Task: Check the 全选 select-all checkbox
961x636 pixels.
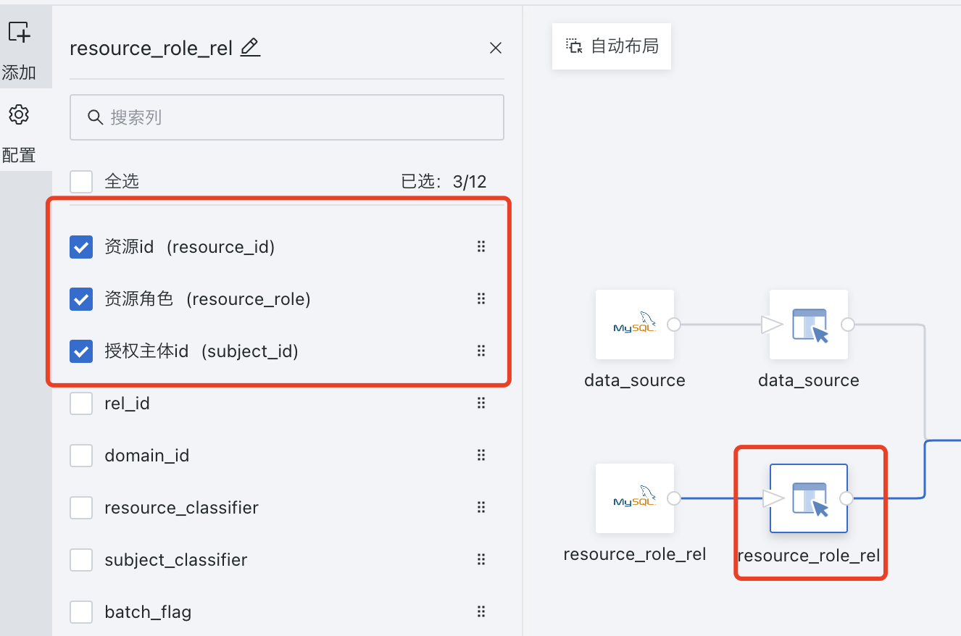Action: 81,181
